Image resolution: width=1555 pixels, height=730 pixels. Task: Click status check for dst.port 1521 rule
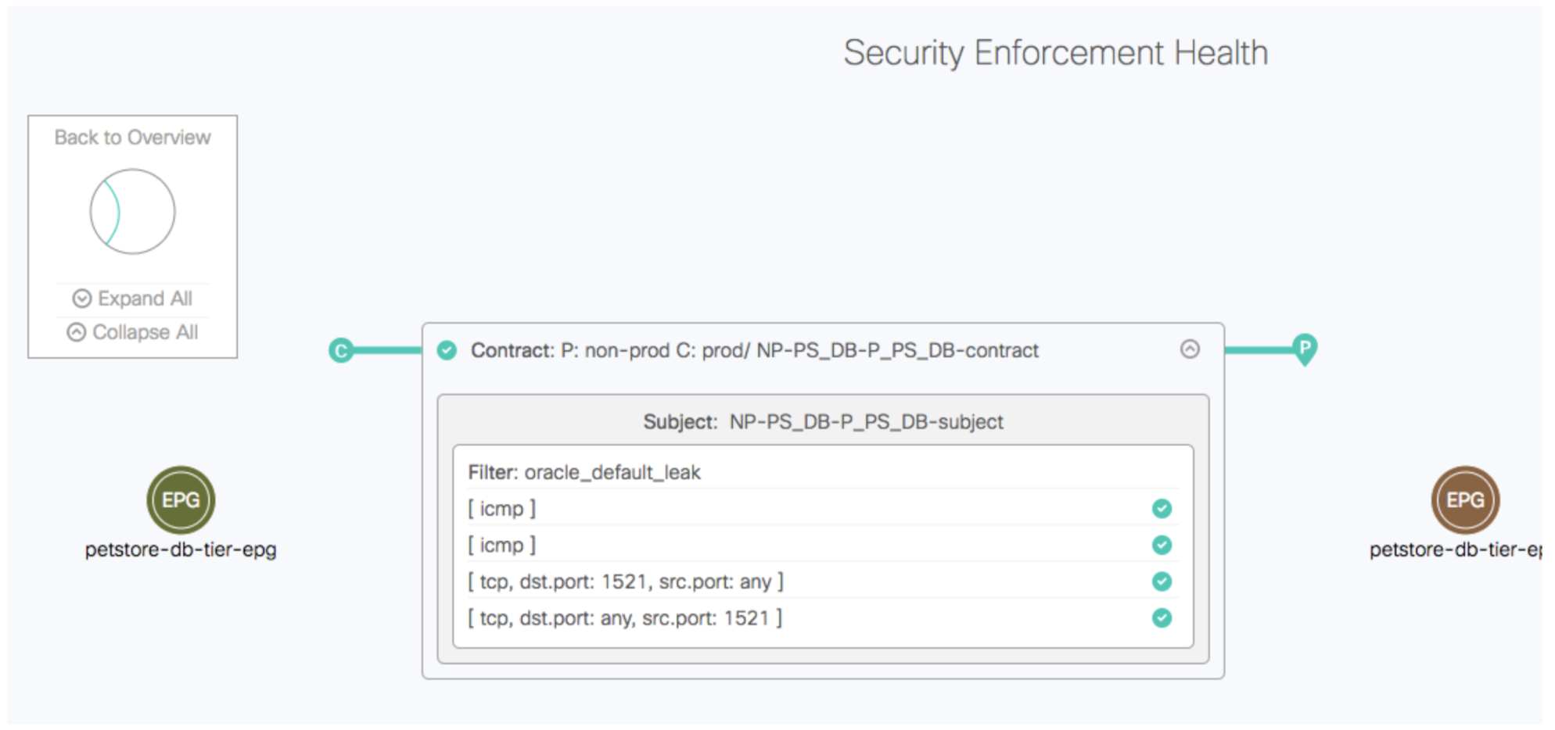(1162, 581)
